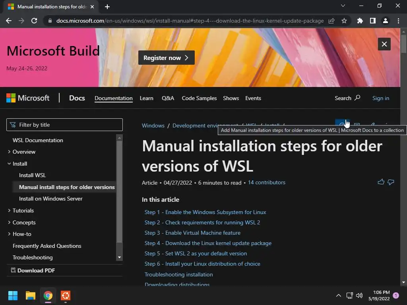Click the Download PDF button
This screenshot has height=305, width=407.
(33, 270)
